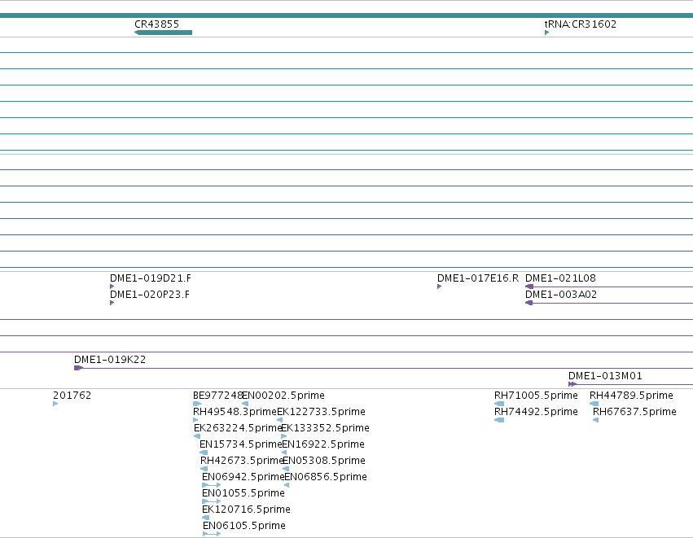Click the RH71005.5prime arrow glyph

[499, 403]
